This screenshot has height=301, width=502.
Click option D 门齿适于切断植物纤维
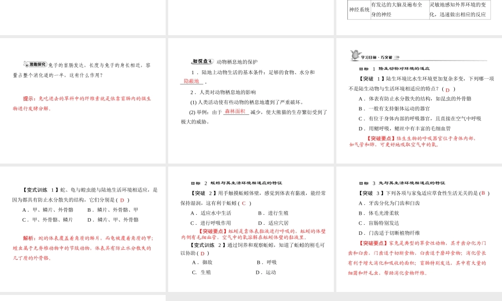pyautogui.click(x=389, y=233)
